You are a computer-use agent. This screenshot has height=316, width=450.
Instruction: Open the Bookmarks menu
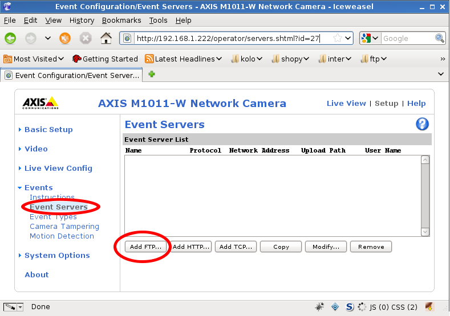121,20
